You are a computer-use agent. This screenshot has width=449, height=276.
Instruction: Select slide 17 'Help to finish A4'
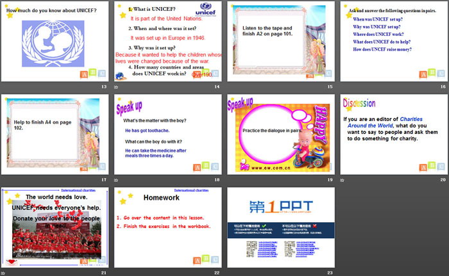tap(55, 134)
